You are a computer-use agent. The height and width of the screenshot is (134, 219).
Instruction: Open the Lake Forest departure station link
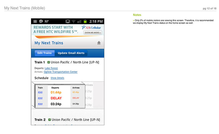[51, 68]
